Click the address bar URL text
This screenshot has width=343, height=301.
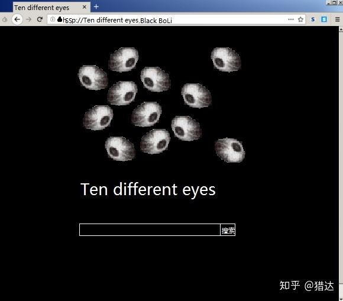pyautogui.click(x=117, y=20)
